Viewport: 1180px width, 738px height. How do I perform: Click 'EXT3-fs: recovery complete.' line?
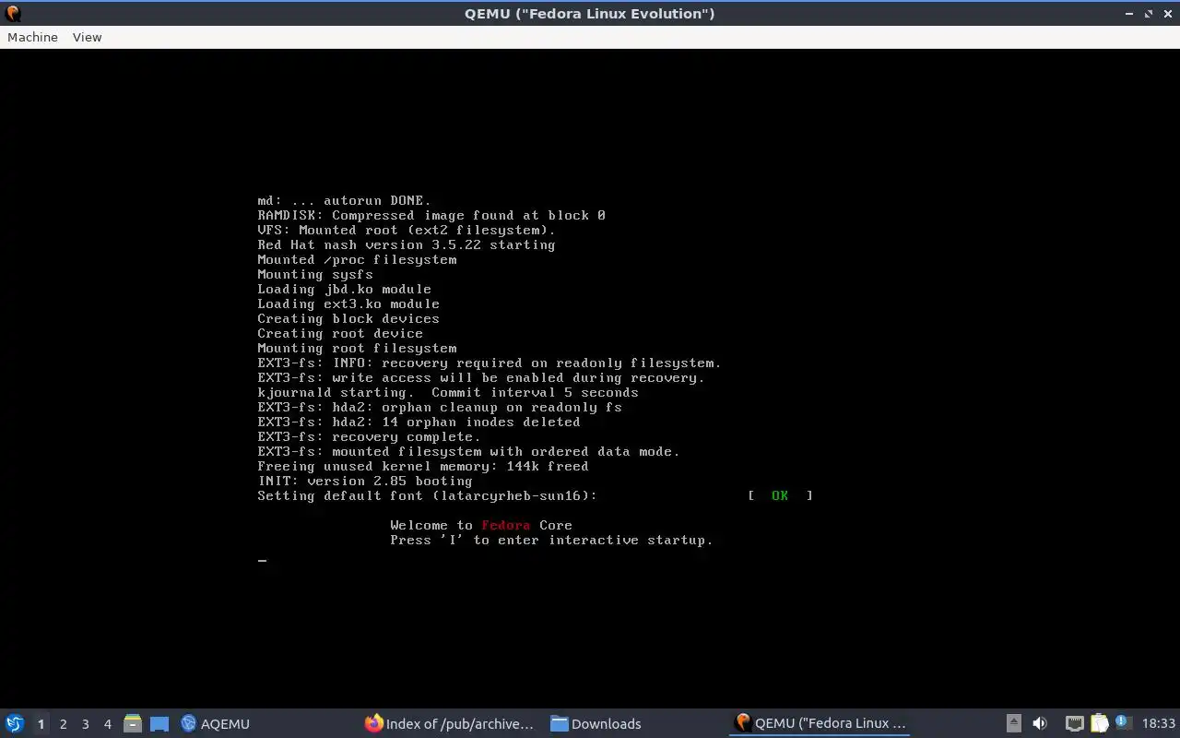tap(369, 436)
